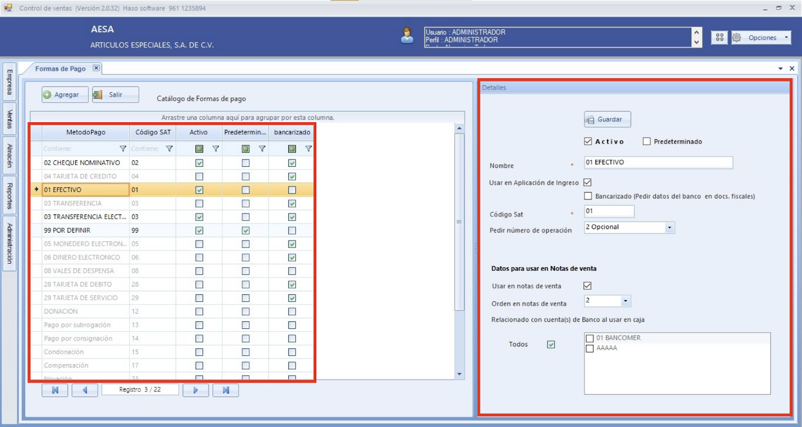Sort by bancarizado column header
The width and height of the screenshot is (802, 427).
(292, 132)
